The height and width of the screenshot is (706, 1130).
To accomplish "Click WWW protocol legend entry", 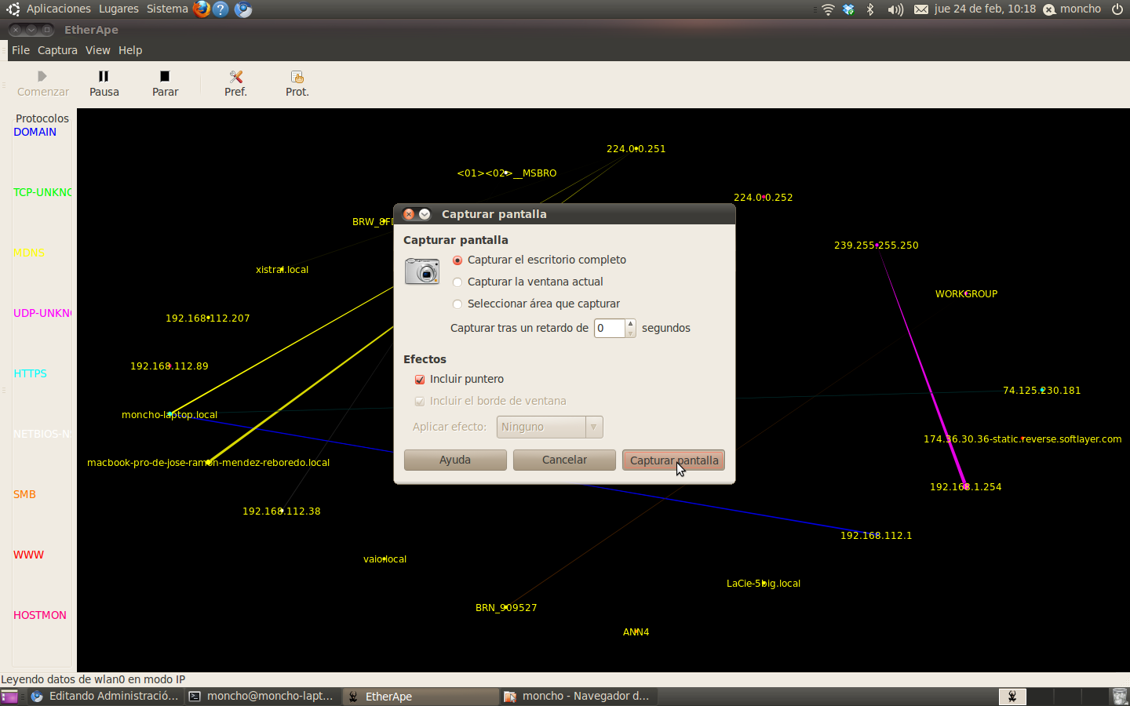I will point(28,555).
